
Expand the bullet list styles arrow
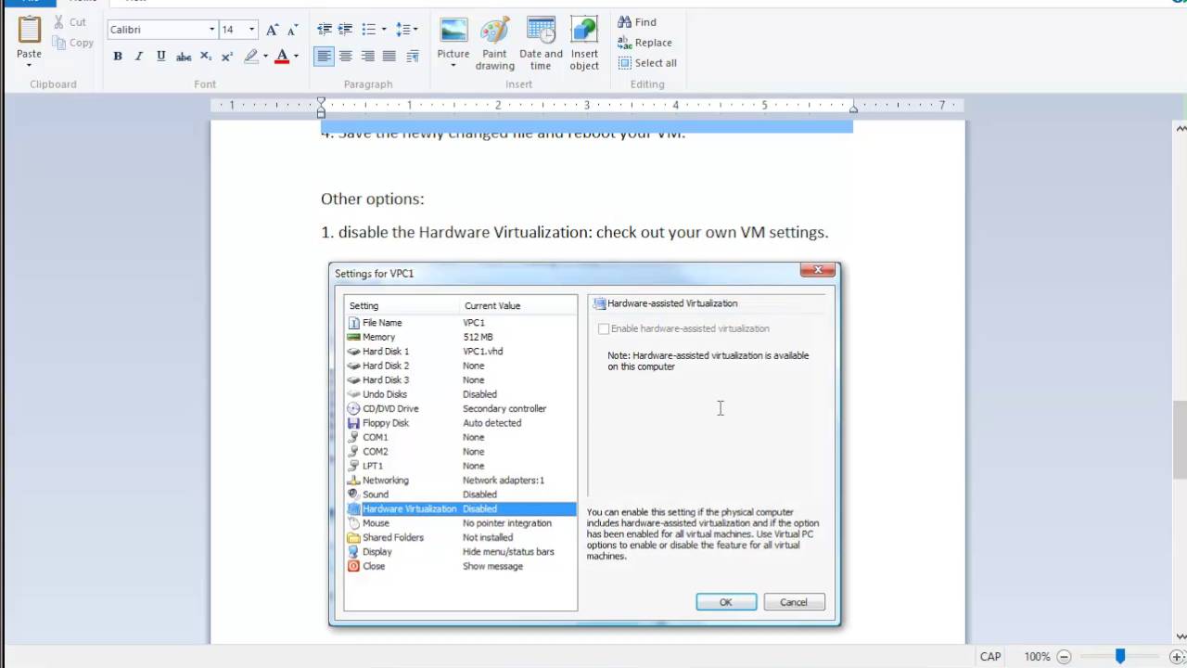point(384,30)
